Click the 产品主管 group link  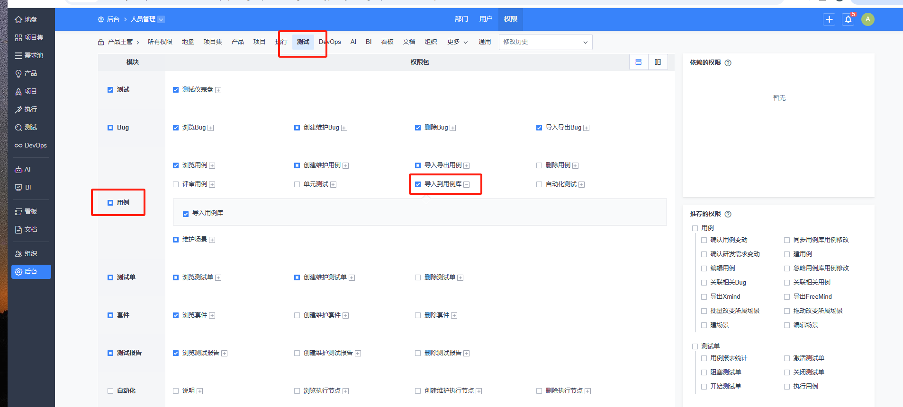click(120, 42)
